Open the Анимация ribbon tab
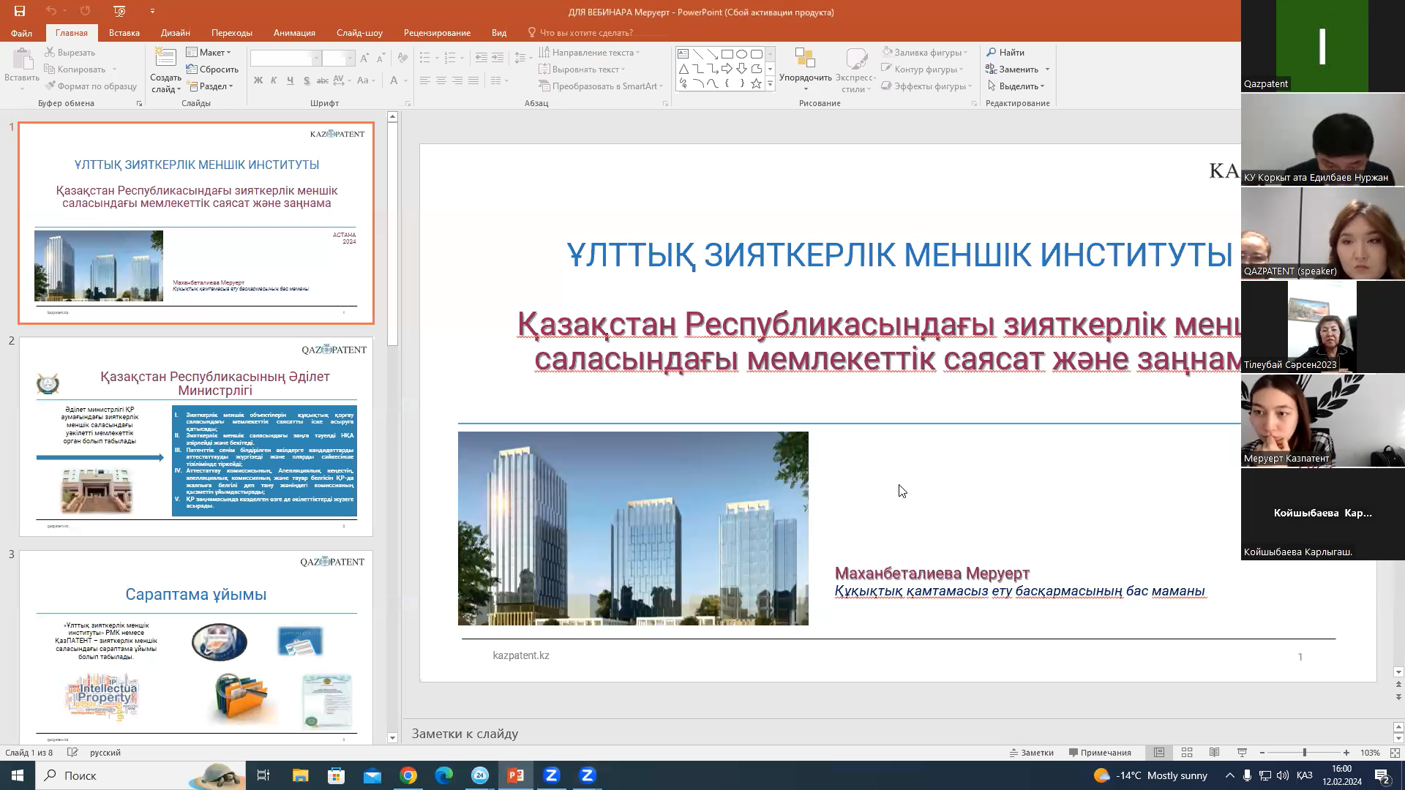The width and height of the screenshot is (1405, 790). click(x=294, y=33)
